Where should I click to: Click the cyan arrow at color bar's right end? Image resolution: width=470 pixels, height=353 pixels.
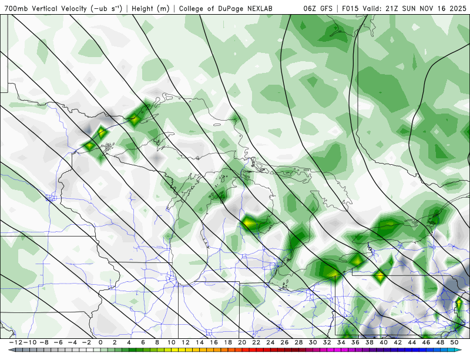(x=458, y=350)
